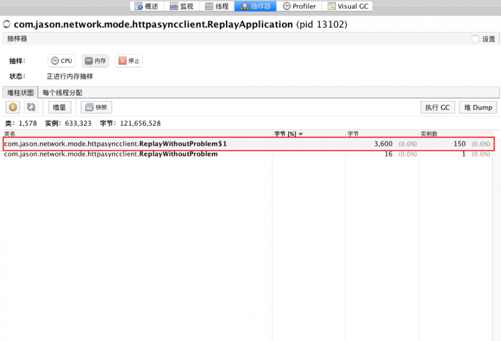Stop sampling with 停止 button
Image resolution: width=501 pixels, height=341 pixels.
129,61
